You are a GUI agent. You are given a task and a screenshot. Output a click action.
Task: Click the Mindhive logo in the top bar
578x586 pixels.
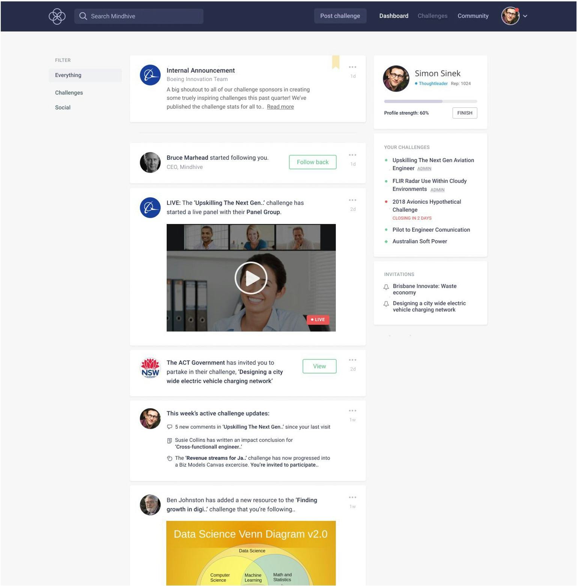(x=57, y=16)
